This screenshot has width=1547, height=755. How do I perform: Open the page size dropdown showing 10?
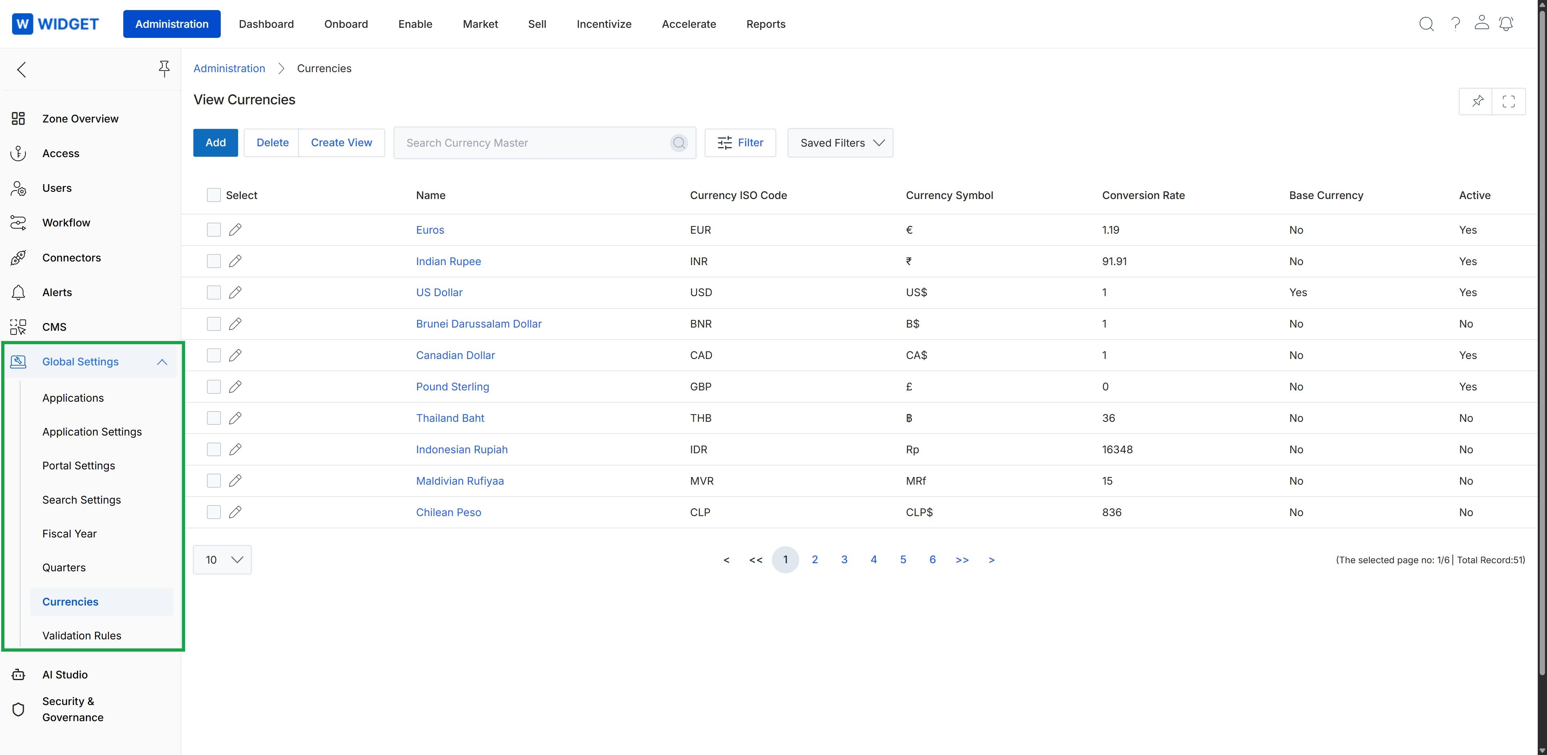pyautogui.click(x=222, y=560)
